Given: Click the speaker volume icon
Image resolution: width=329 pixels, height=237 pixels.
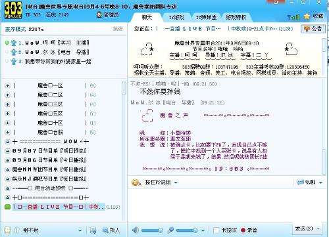Looking at the screenshot, I should (x=136, y=230).
